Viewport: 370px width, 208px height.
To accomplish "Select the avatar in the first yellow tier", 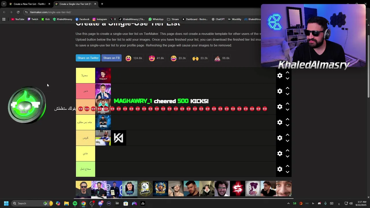I will pyautogui.click(x=103, y=75).
